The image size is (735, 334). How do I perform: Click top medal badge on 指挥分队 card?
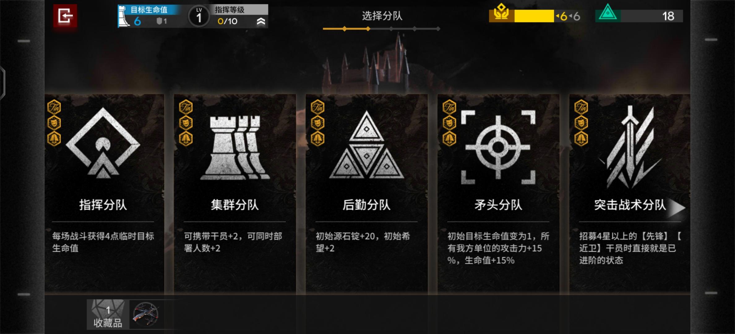[x=54, y=107]
